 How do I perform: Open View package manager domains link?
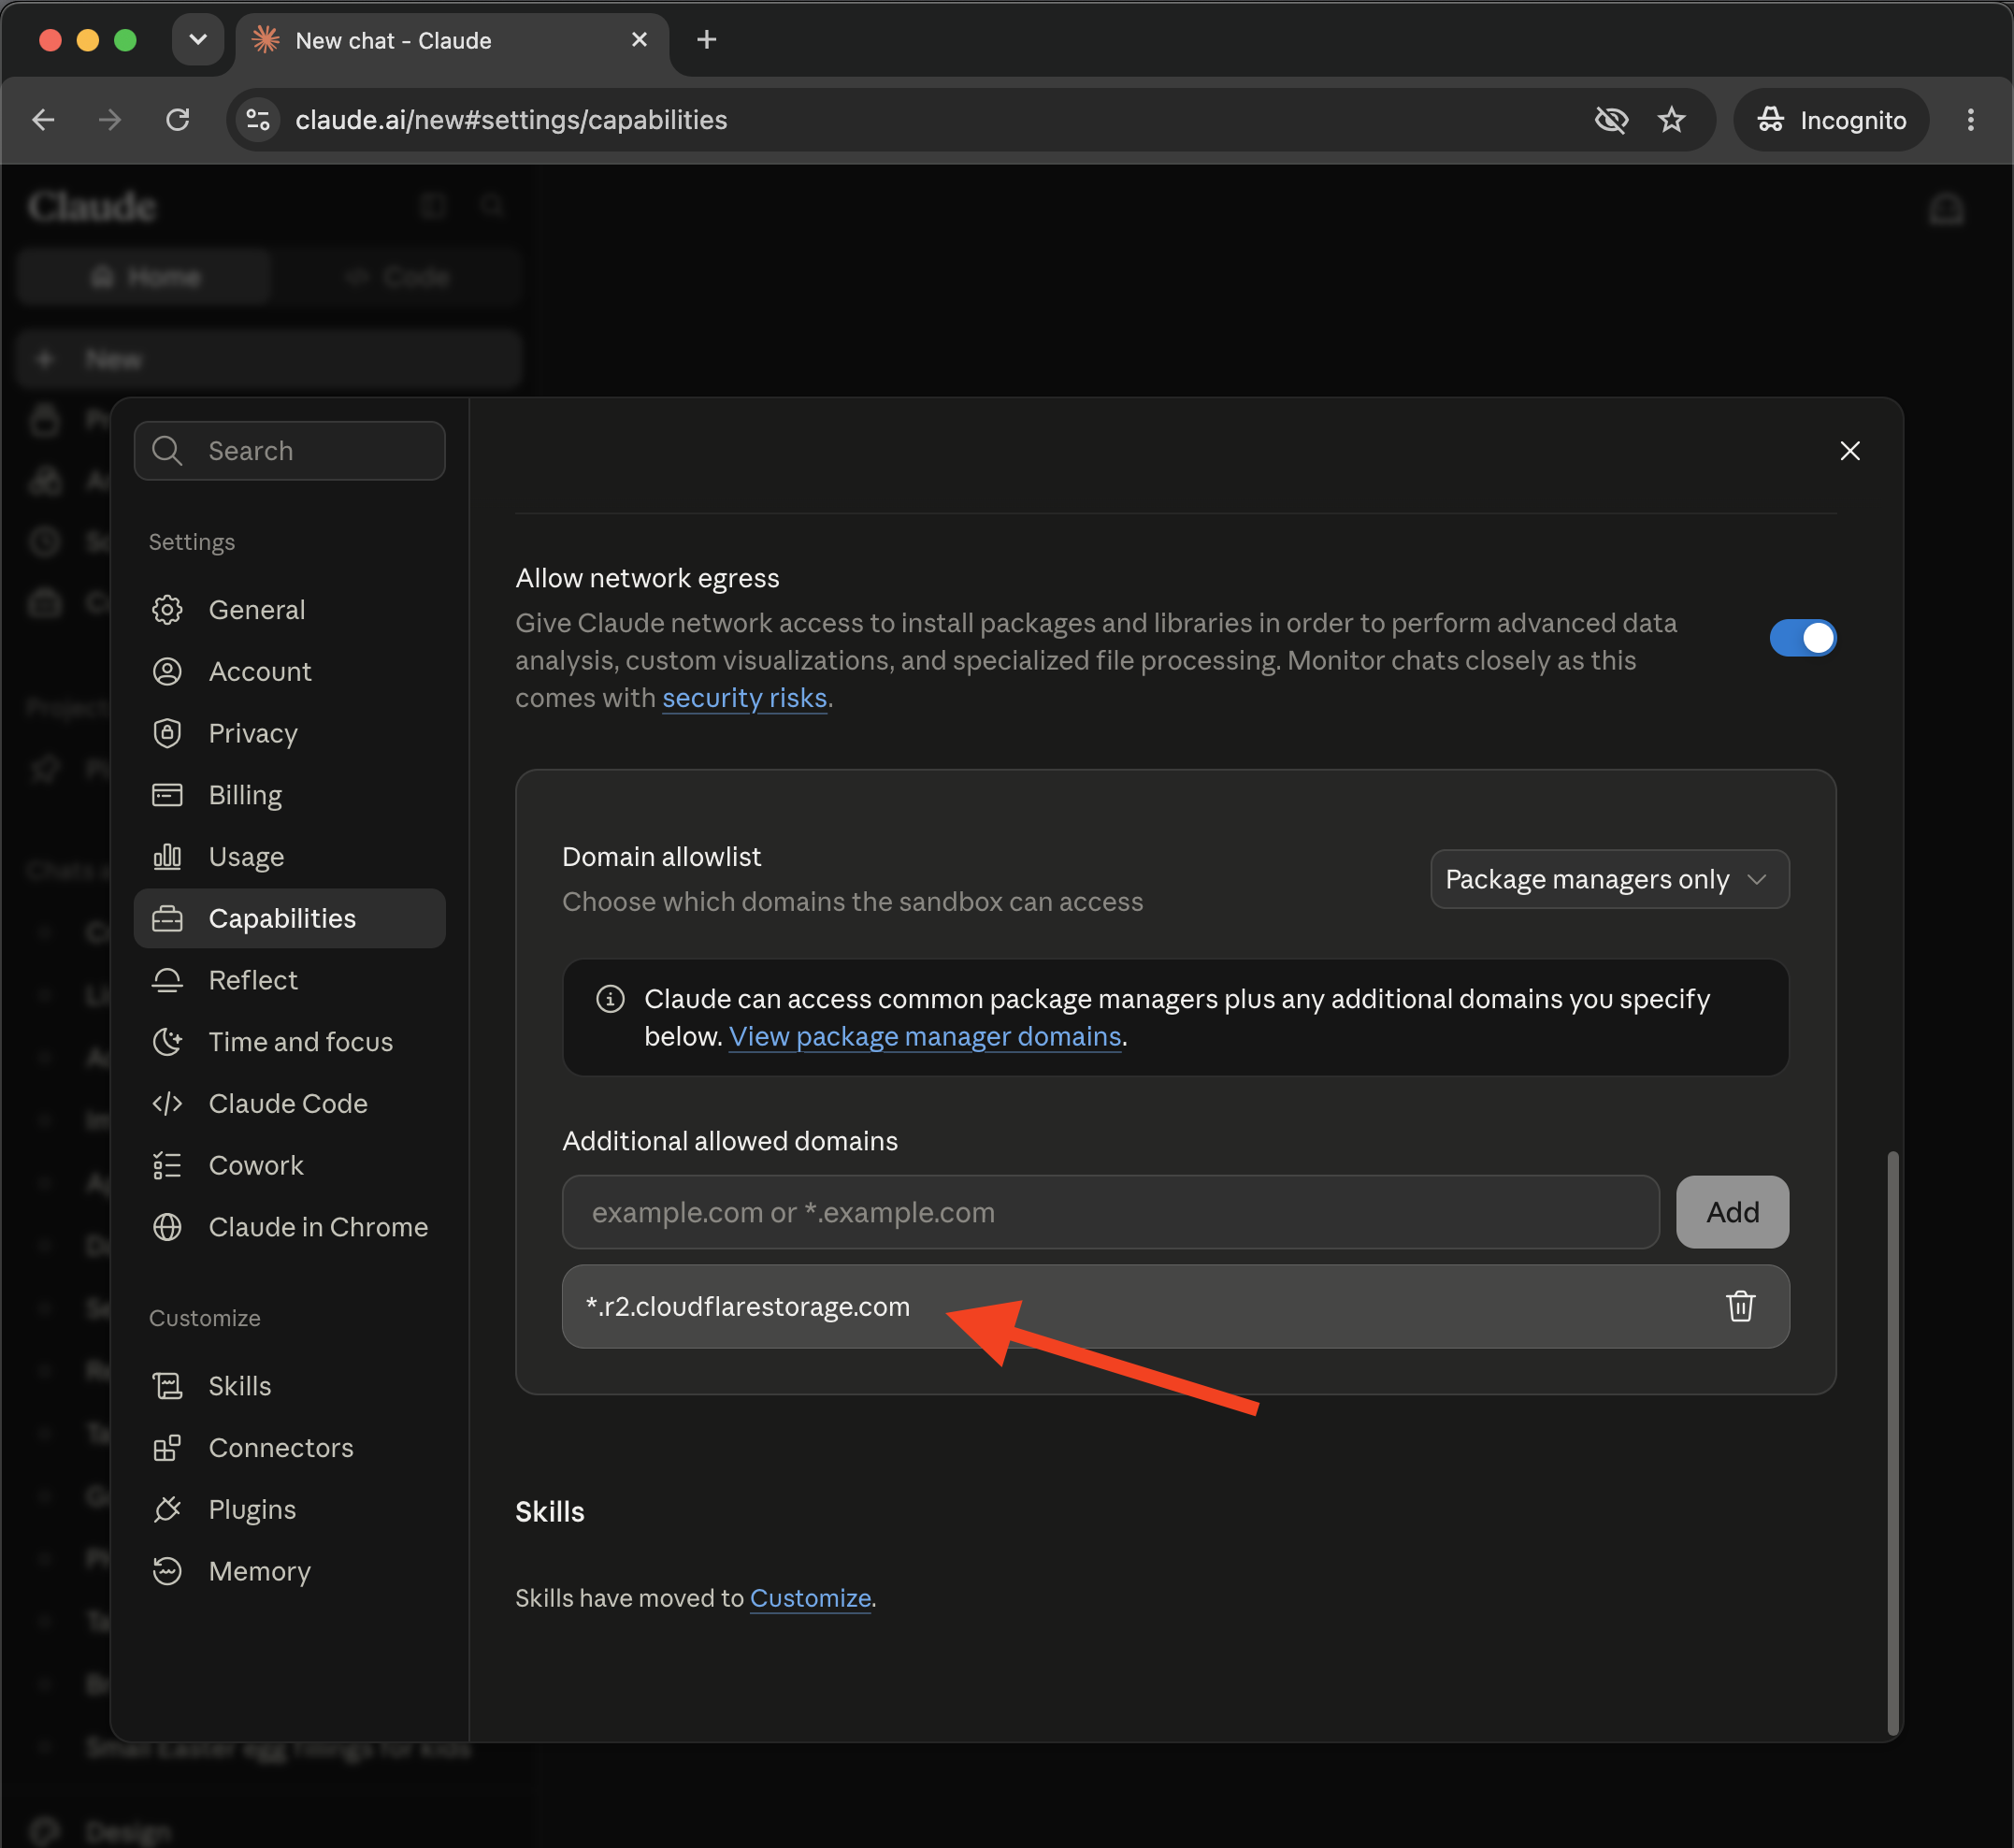tap(925, 1037)
